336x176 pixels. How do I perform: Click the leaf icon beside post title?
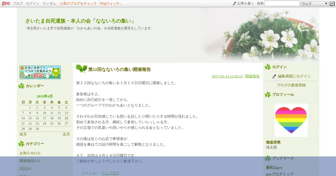(81, 69)
